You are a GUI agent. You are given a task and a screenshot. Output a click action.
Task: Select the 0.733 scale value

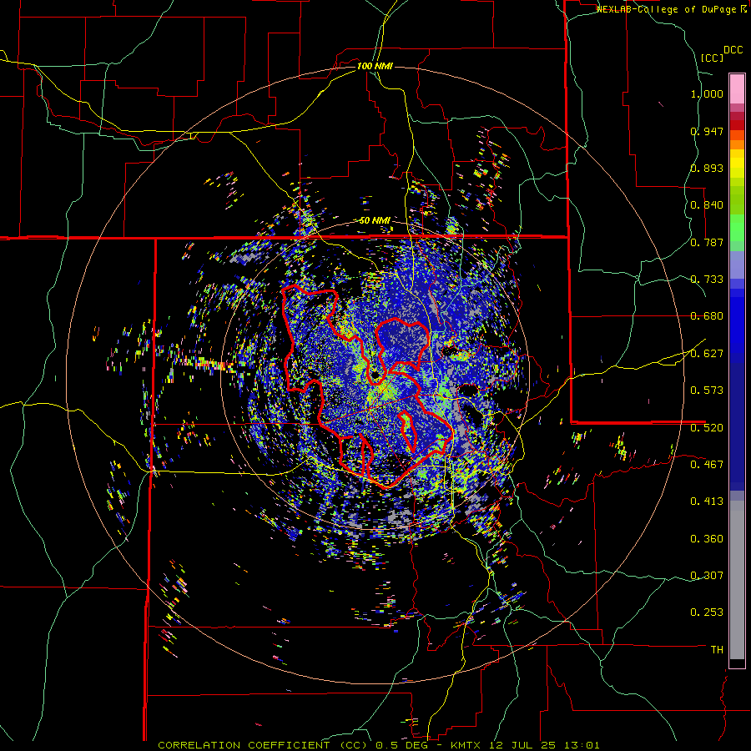(x=707, y=280)
